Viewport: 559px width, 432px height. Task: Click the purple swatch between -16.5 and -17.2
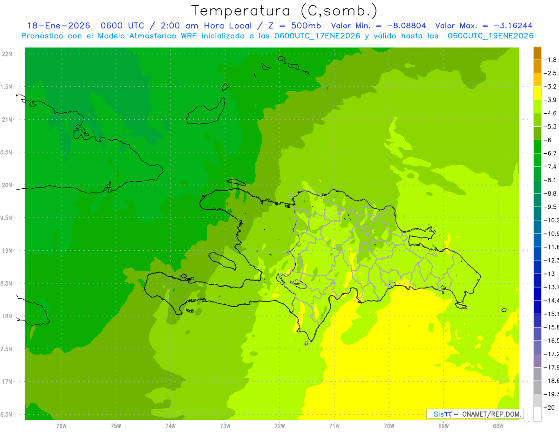click(537, 347)
